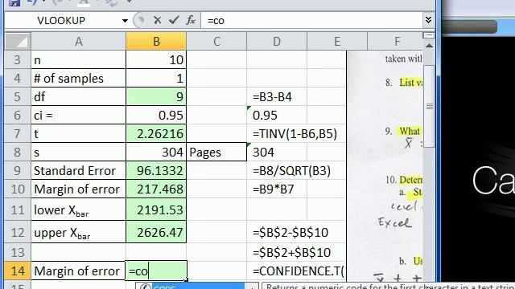Screen dimensions: 515x289
Task: Click the split box above scrollbar
Action: 429,35
